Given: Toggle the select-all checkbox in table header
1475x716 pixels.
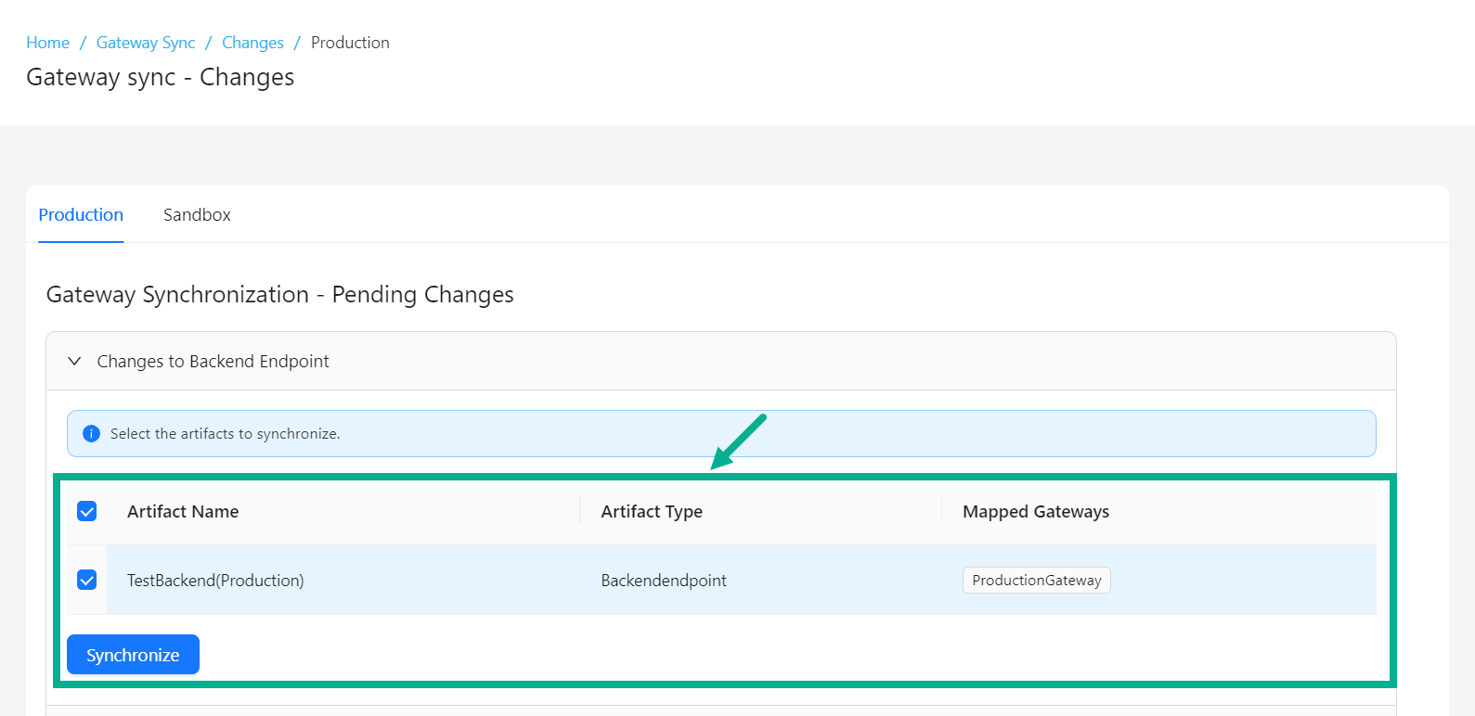Looking at the screenshot, I should pos(87,512).
